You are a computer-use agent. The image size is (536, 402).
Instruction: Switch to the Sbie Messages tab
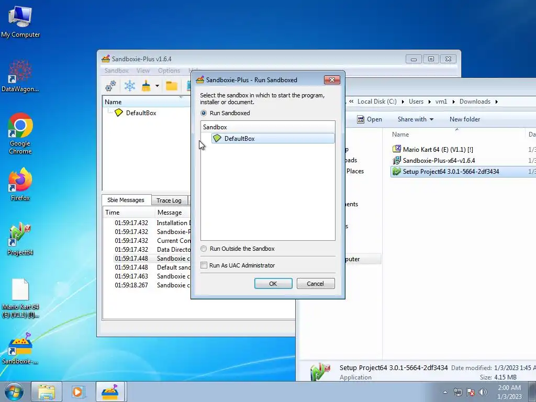(126, 200)
